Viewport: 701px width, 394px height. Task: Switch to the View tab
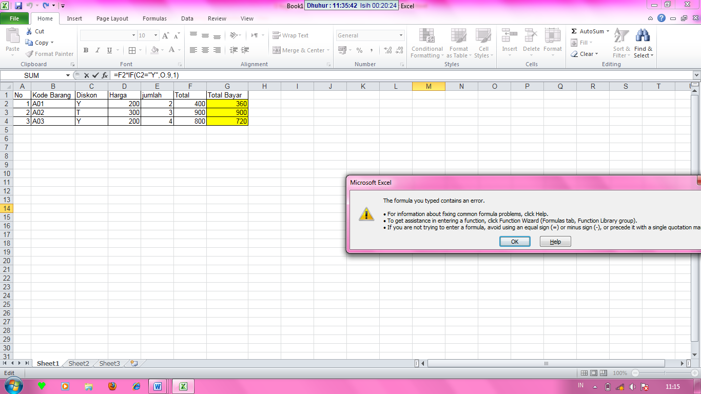pyautogui.click(x=247, y=18)
